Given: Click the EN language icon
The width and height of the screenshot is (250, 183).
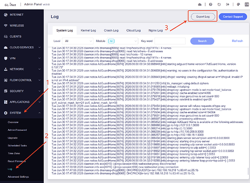Looking at the screenshot, I should (x=247, y=4).
